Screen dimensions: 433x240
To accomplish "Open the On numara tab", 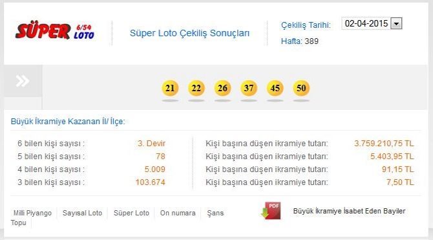I will (x=178, y=213).
